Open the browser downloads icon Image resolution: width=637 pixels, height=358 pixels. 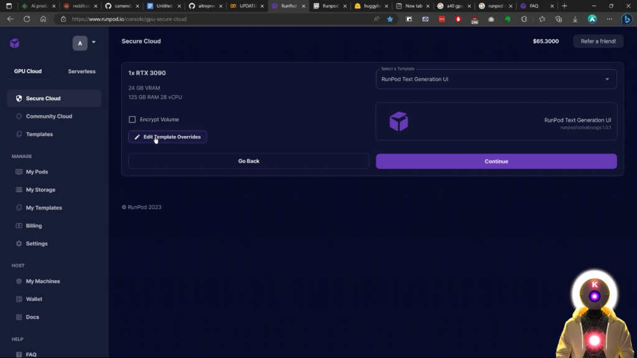tap(575, 19)
